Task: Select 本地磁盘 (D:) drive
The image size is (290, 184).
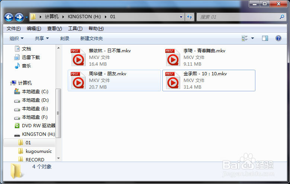Action: (x=35, y=100)
